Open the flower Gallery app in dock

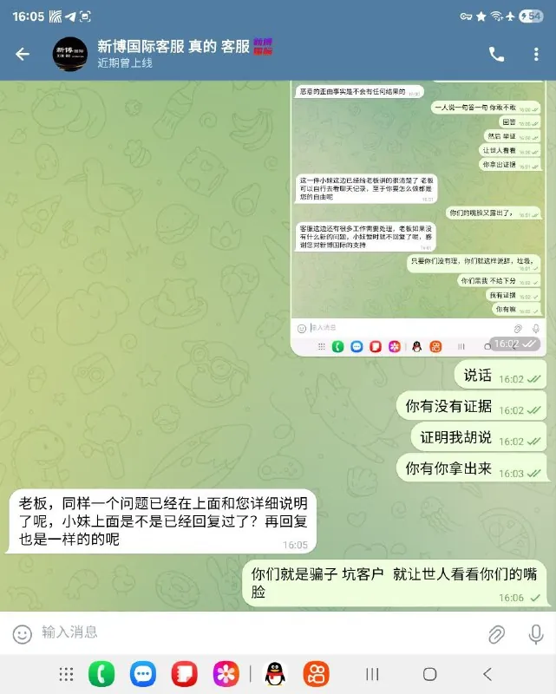point(226,674)
